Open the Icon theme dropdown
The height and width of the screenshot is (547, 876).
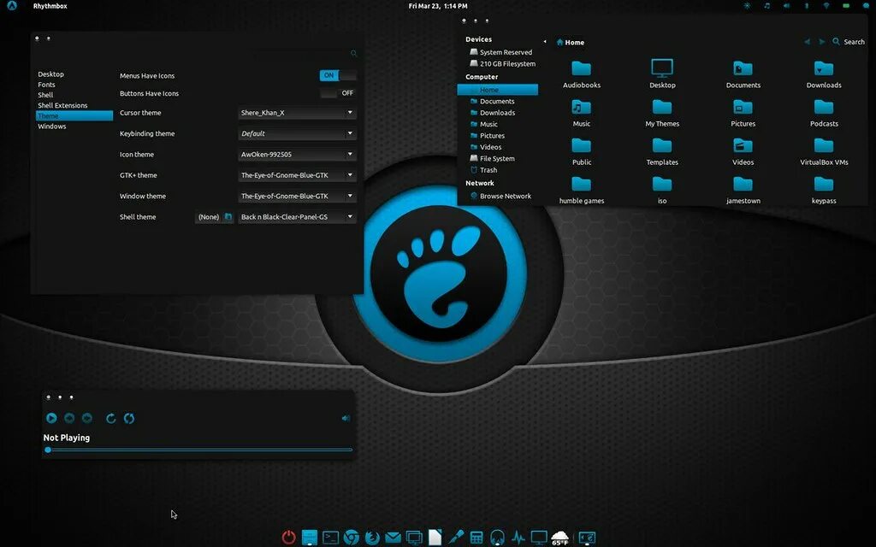pos(297,154)
